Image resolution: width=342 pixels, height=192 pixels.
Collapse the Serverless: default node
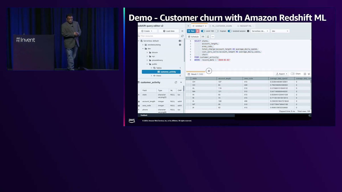pos(139,41)
